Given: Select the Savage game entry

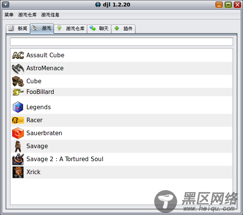Looking at the screenshot, I should click(122, 146).
